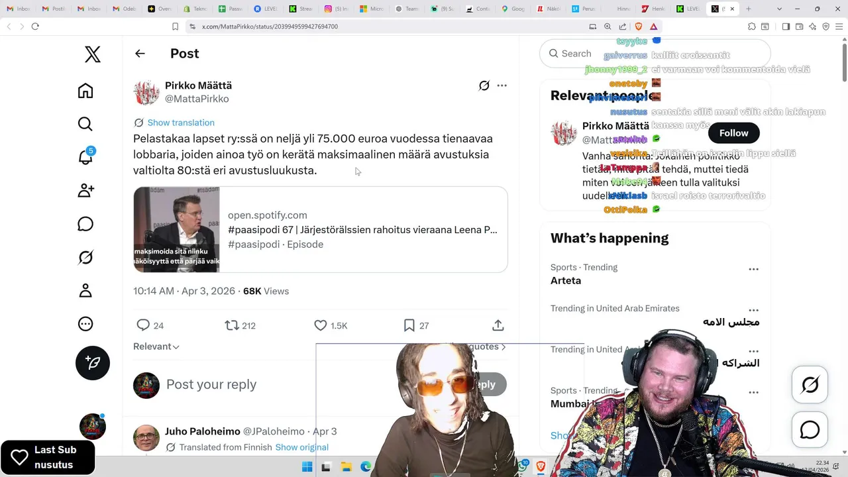Viewport: 848px width, 477px height.
Task: Open options for first United Arab Emirates trend
Action: pos(753,311)
